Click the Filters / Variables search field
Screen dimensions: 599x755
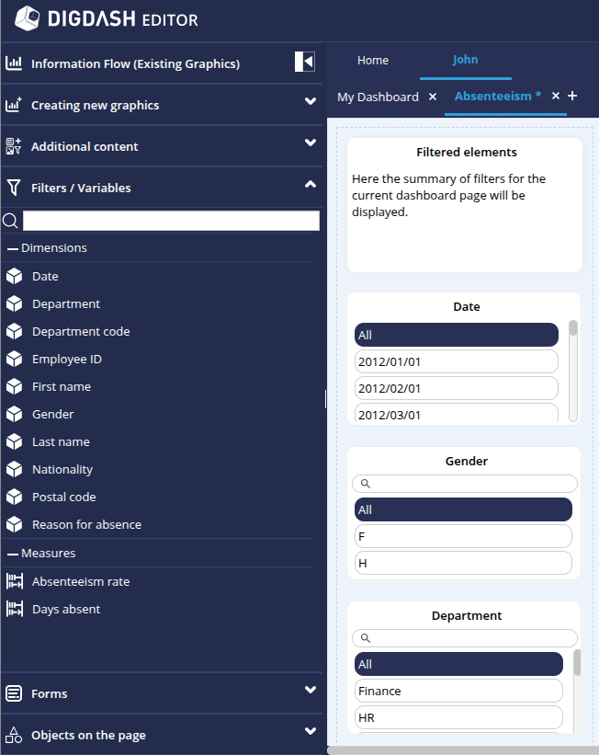click(x=171, y=221)
